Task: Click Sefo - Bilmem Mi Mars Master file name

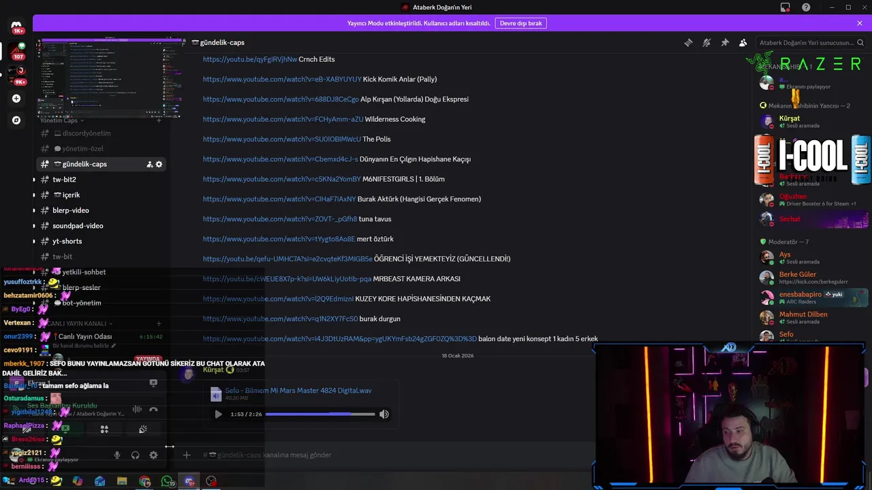Action: click(x=298, y=391)
